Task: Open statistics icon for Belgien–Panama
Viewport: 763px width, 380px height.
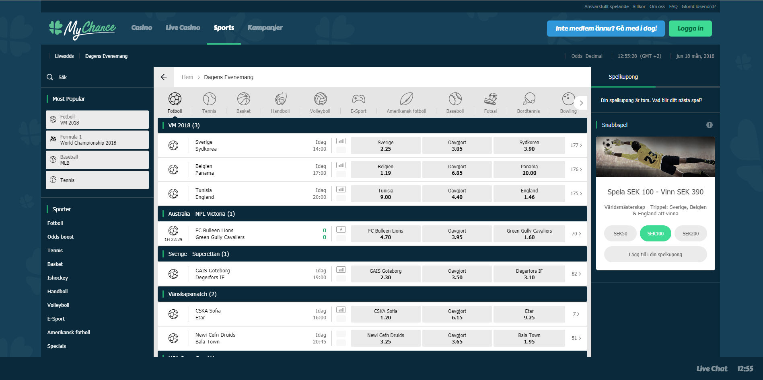Action: tap(341, 165)
